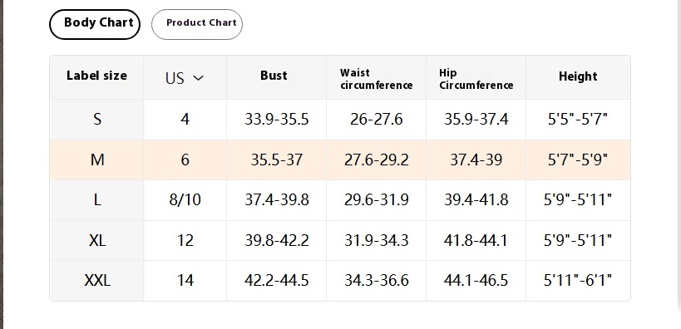The height and width of the screenshot is (329, 681).
Task: Click waist value 34.3-36.6
Action: point(377,280)
